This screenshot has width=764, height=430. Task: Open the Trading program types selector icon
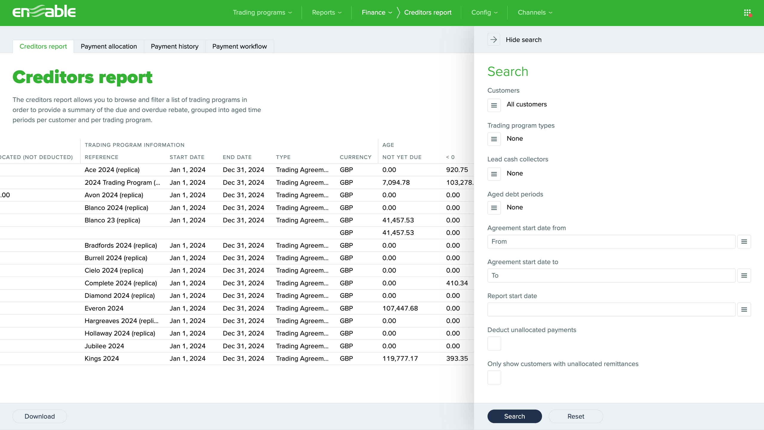coord(494,139)
